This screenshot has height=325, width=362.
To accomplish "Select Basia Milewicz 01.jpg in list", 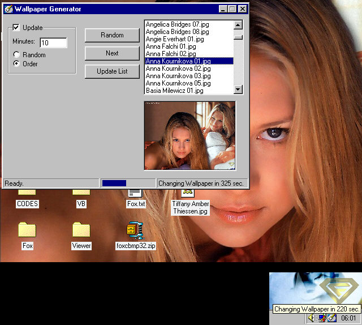I will click(189, 91).
